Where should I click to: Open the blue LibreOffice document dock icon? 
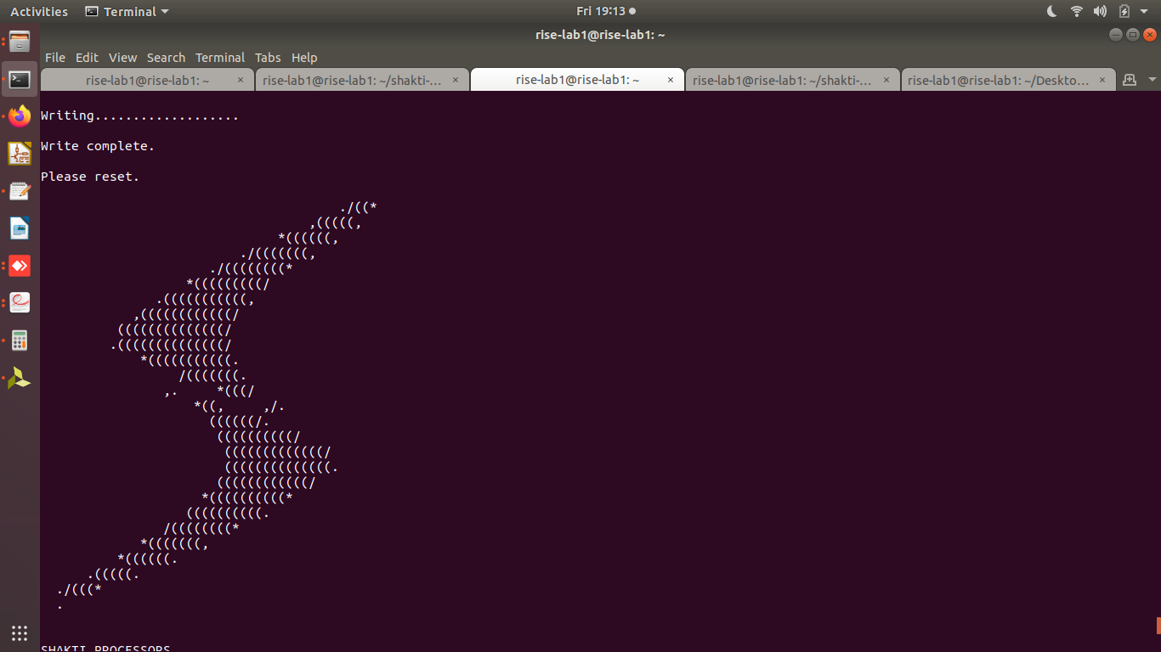[20, 228]
